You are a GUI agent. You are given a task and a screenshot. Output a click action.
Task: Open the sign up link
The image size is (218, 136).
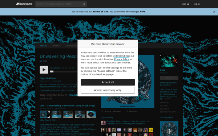point(185,4)
